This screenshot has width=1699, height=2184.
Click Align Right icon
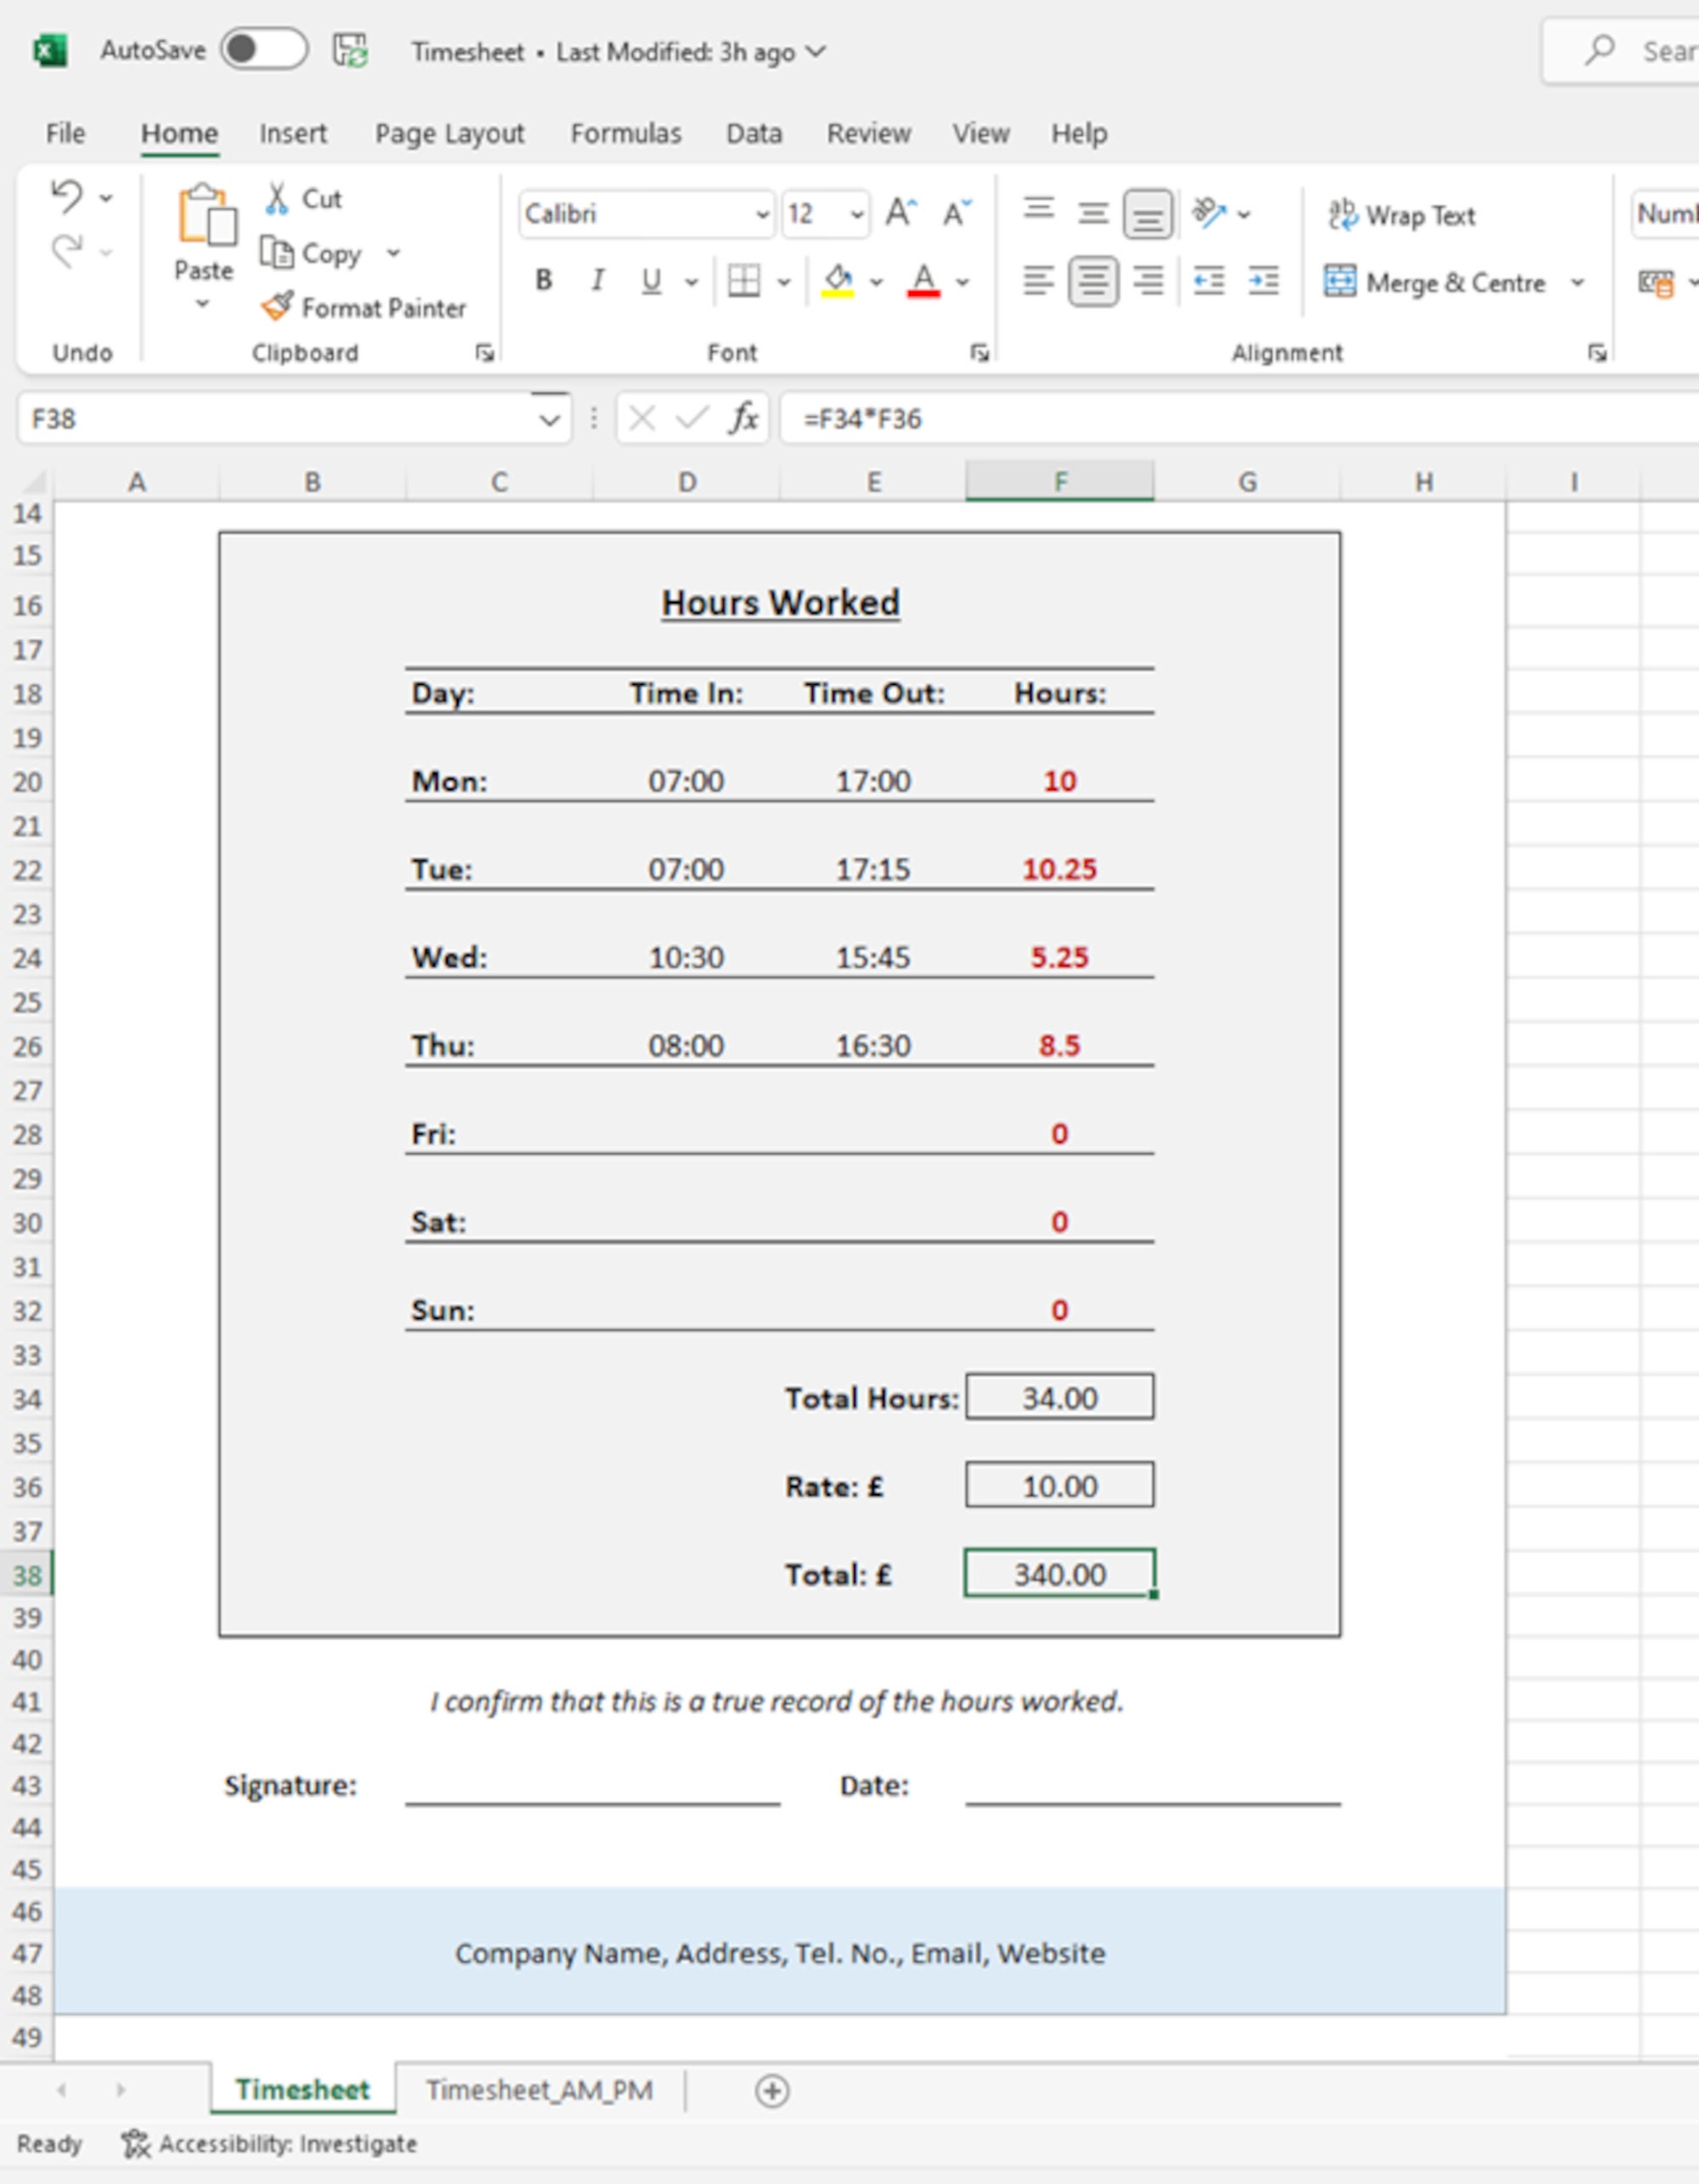1148,281
